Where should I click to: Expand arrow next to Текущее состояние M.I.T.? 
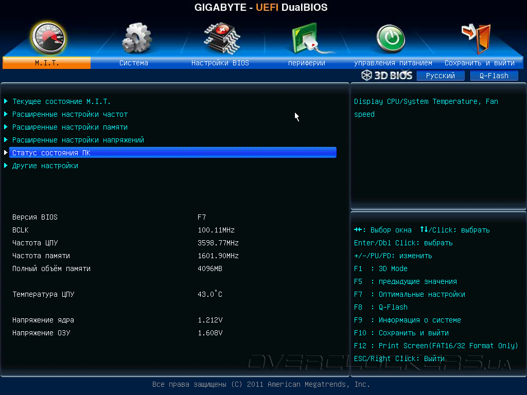click(x=6, y=101)
